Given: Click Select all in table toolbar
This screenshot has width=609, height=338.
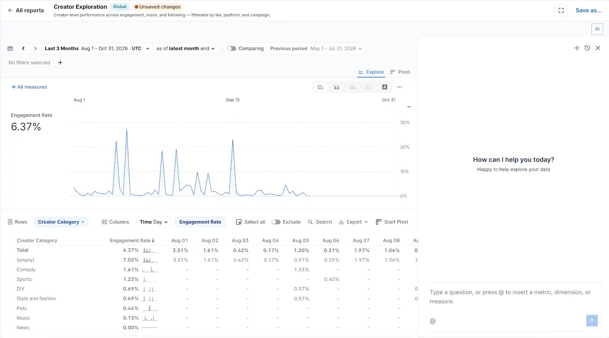Looking at the screenshot, I should (x=250, y=222).
